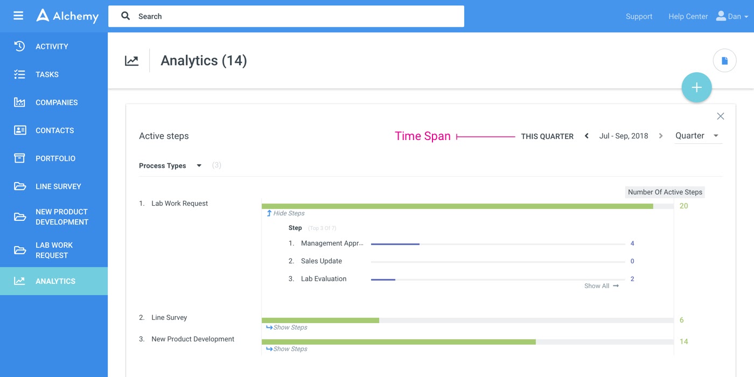Click the Alchemy logo

tap(67, 16)
